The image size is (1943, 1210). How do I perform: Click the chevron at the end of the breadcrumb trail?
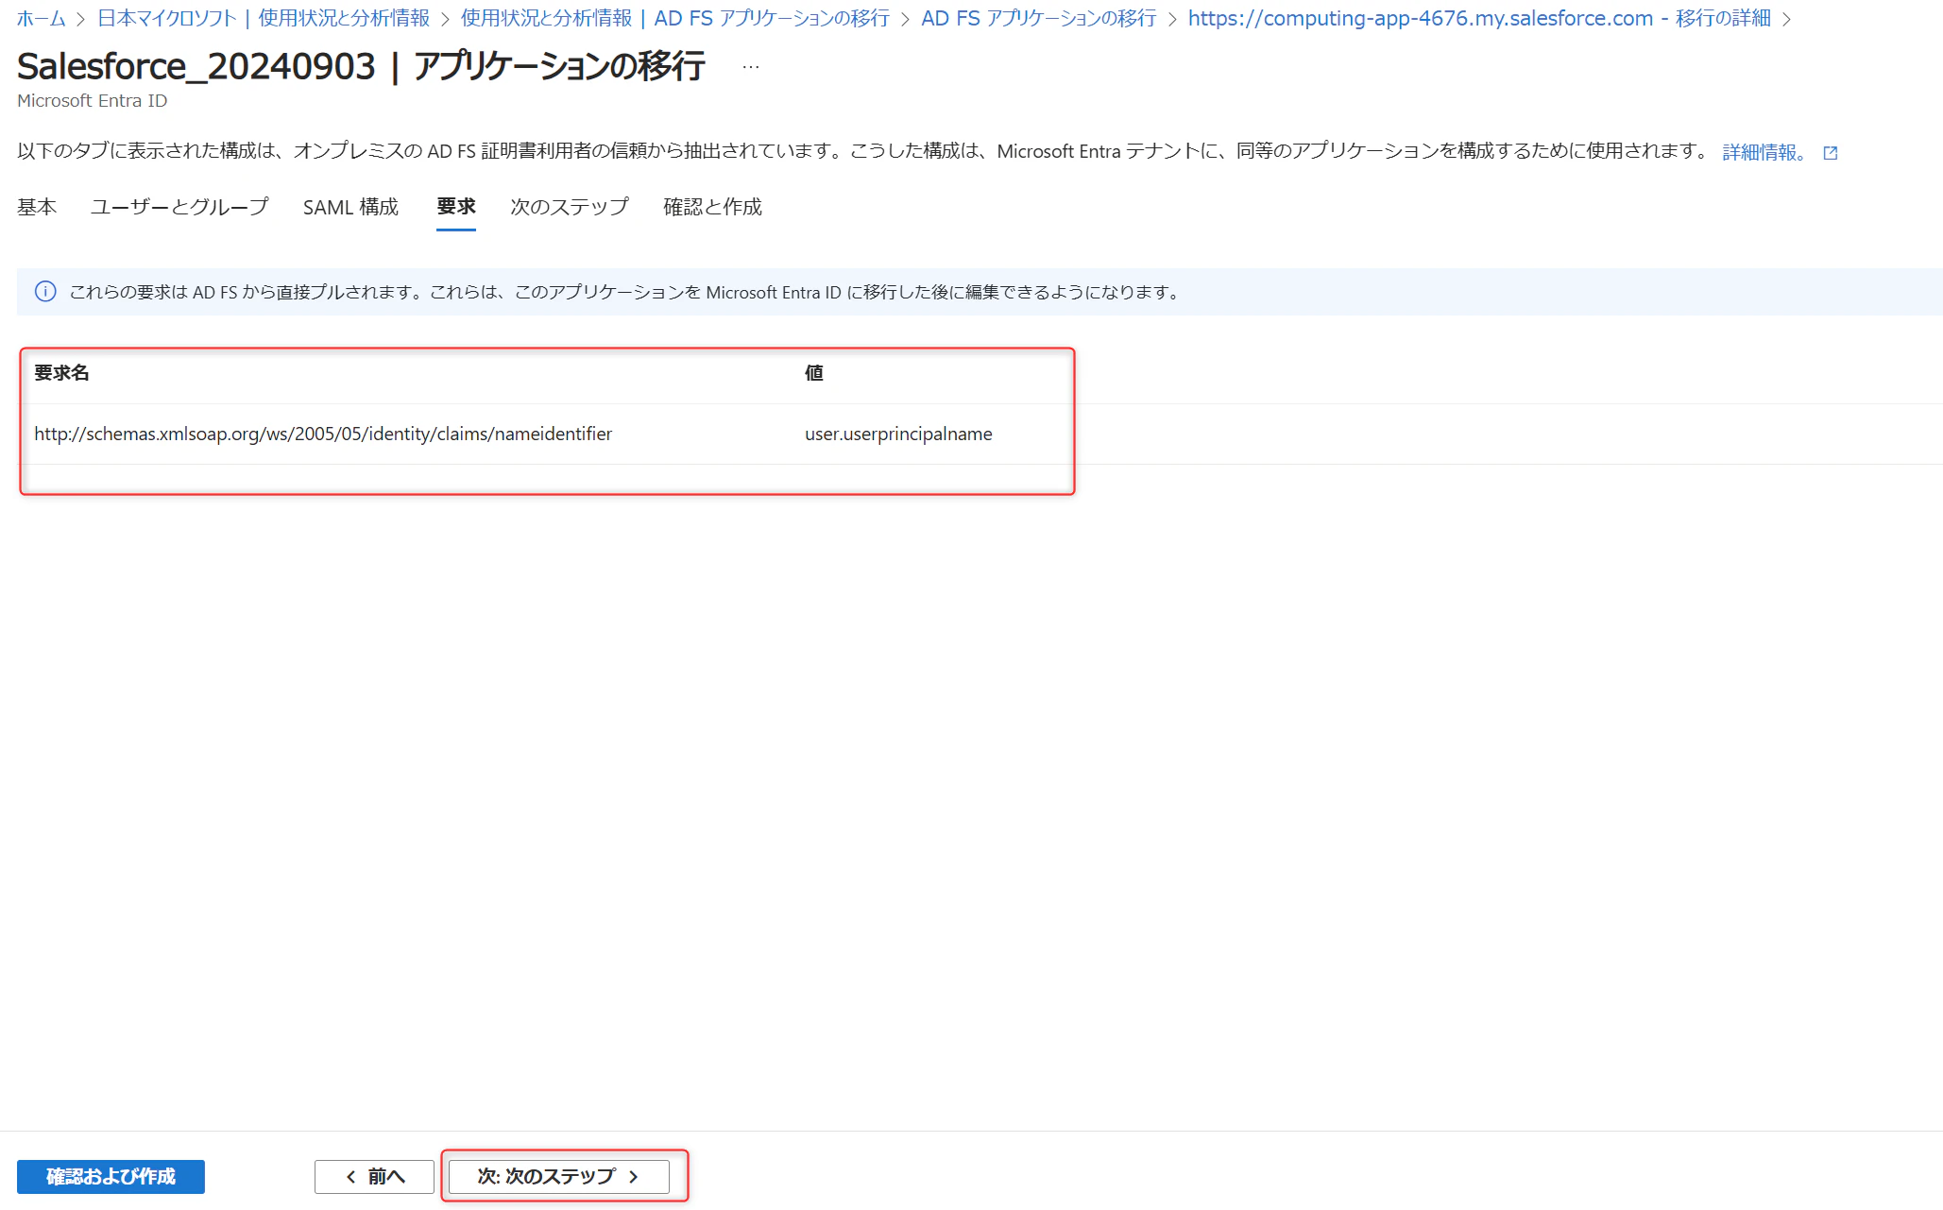pyautogui.click(x=1788, y=17)
